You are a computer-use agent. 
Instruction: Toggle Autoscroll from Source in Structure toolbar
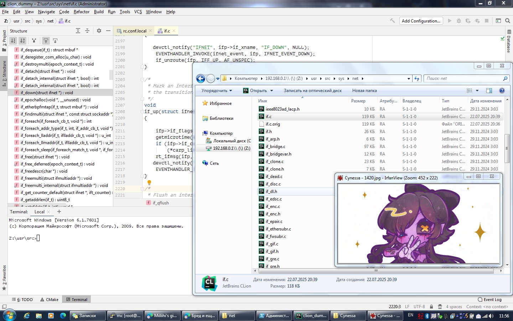click(55, 41)
